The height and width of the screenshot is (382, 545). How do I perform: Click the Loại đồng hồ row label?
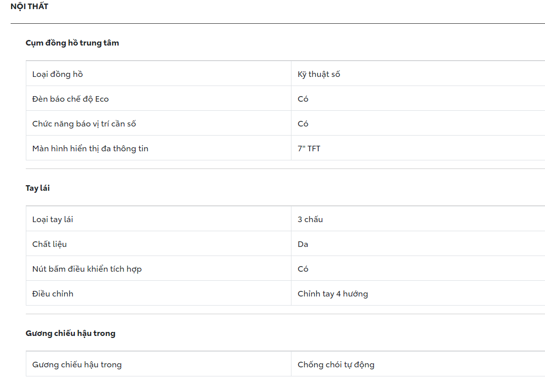click(58, 74)
